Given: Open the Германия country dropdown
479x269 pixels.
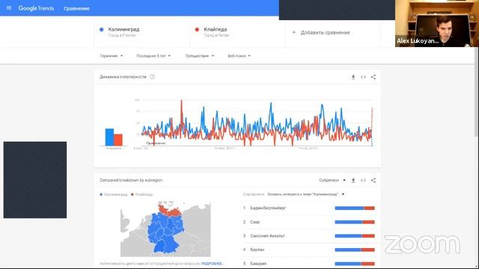Looking at the screenshot, I should (112, 56).
